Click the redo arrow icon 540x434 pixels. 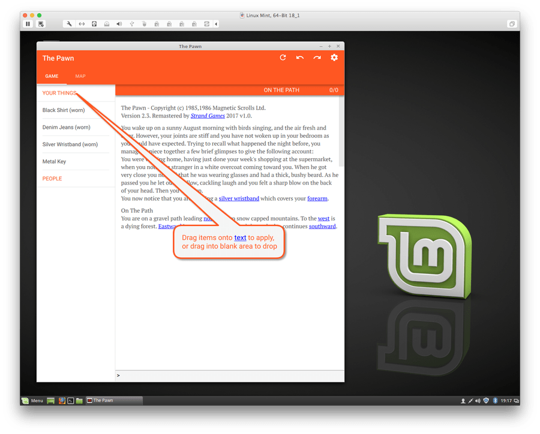coord(317,58)
